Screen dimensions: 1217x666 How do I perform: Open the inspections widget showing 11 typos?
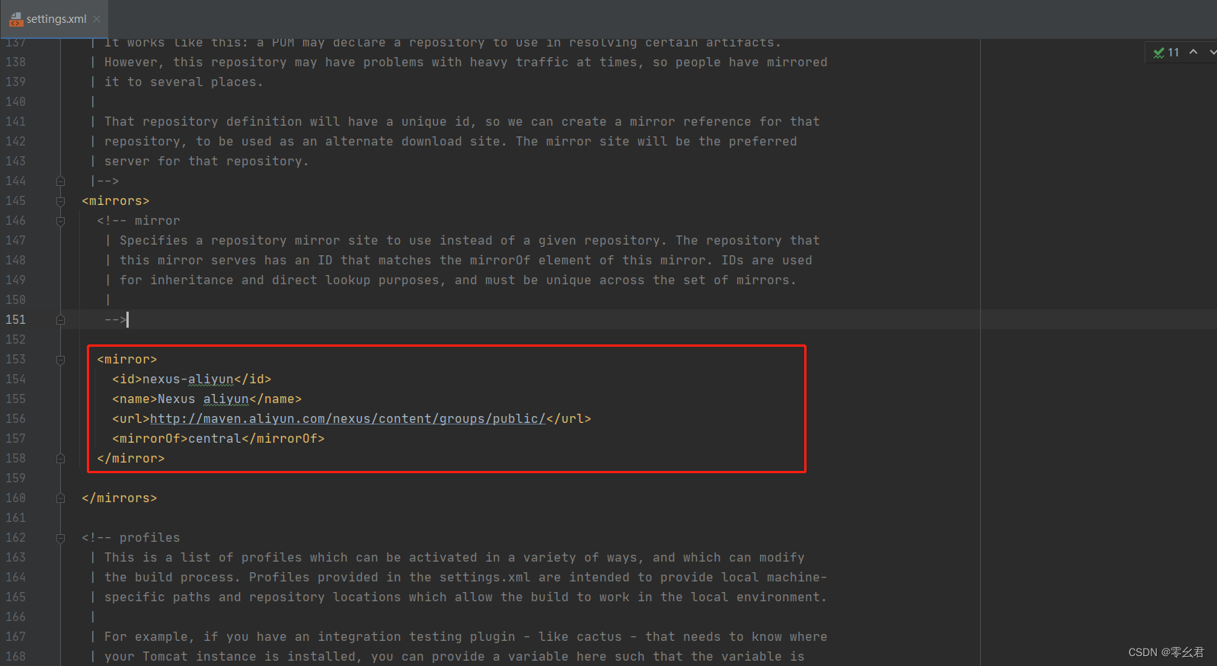[1166, 52]
